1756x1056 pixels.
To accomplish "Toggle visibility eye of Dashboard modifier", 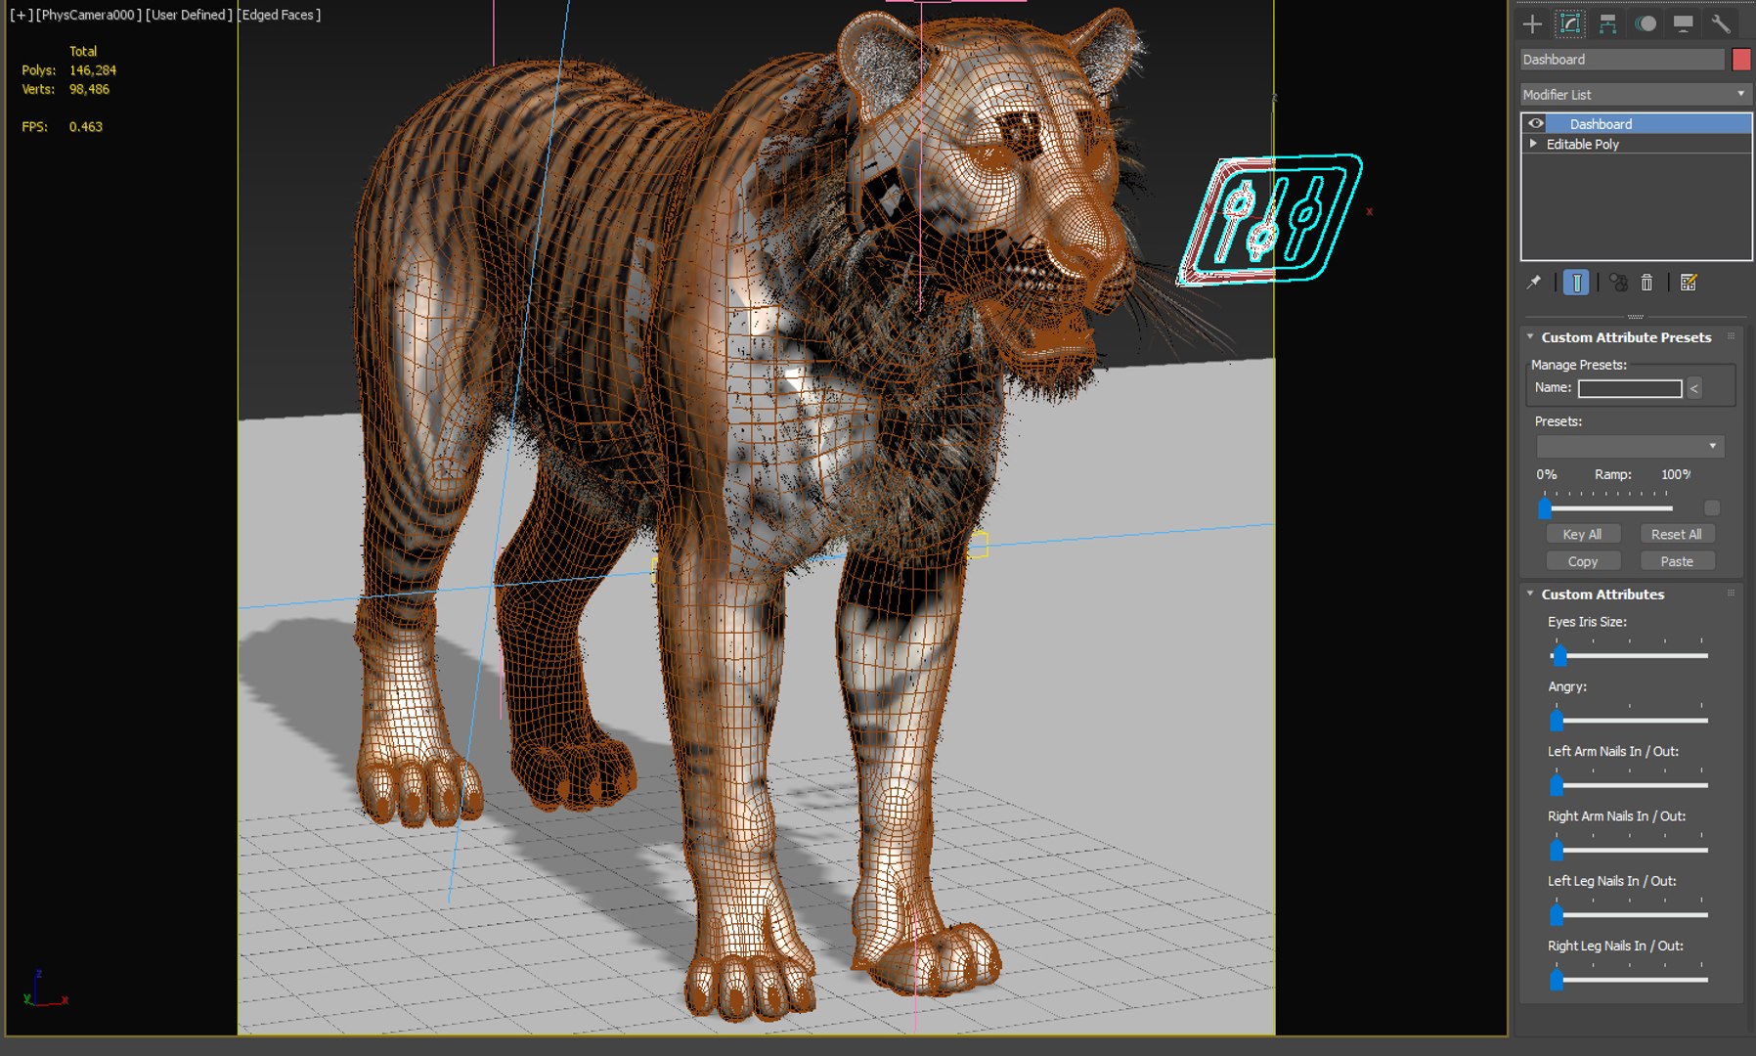I will pyautogui.click(x=1535, y=123).
